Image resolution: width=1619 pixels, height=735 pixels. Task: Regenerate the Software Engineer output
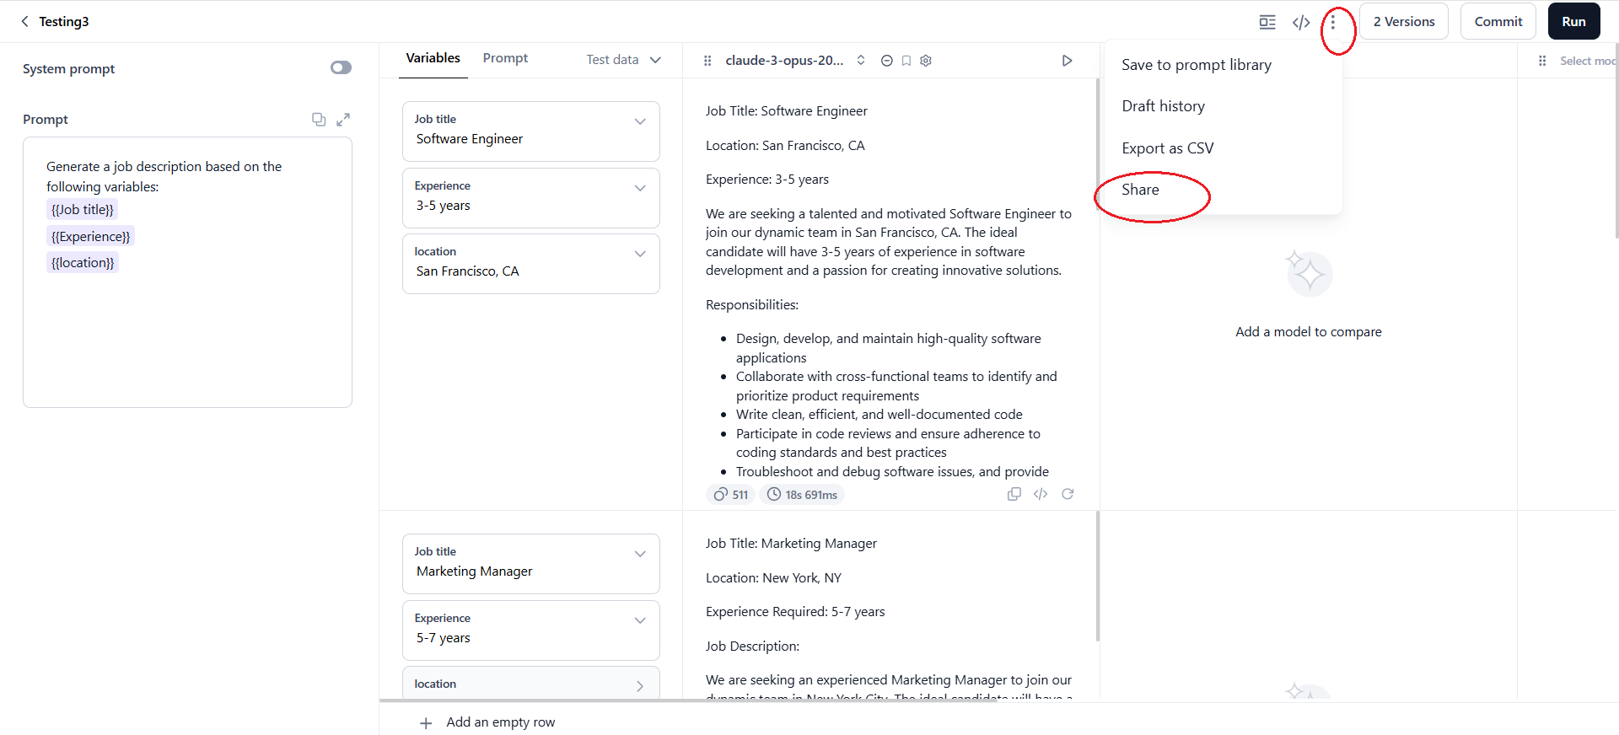tap(1068, 494)
